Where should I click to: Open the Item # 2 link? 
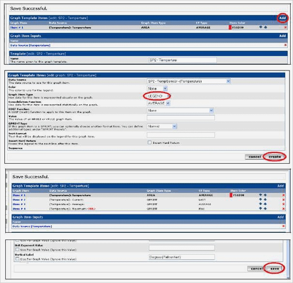click(x=19, y=200)
